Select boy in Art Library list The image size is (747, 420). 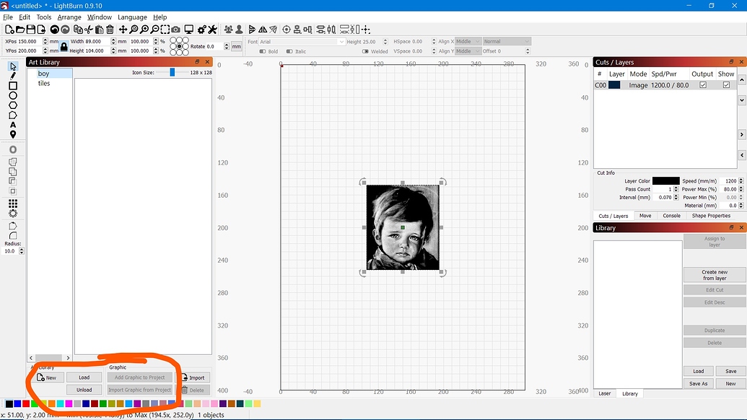[43, 74]
